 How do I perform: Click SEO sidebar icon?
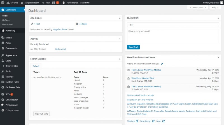pos(3,94)
